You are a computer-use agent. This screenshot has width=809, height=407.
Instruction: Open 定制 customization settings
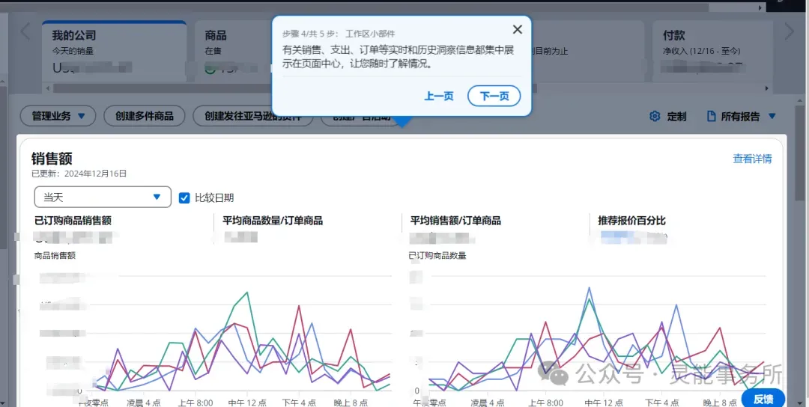tap(668, 117)
